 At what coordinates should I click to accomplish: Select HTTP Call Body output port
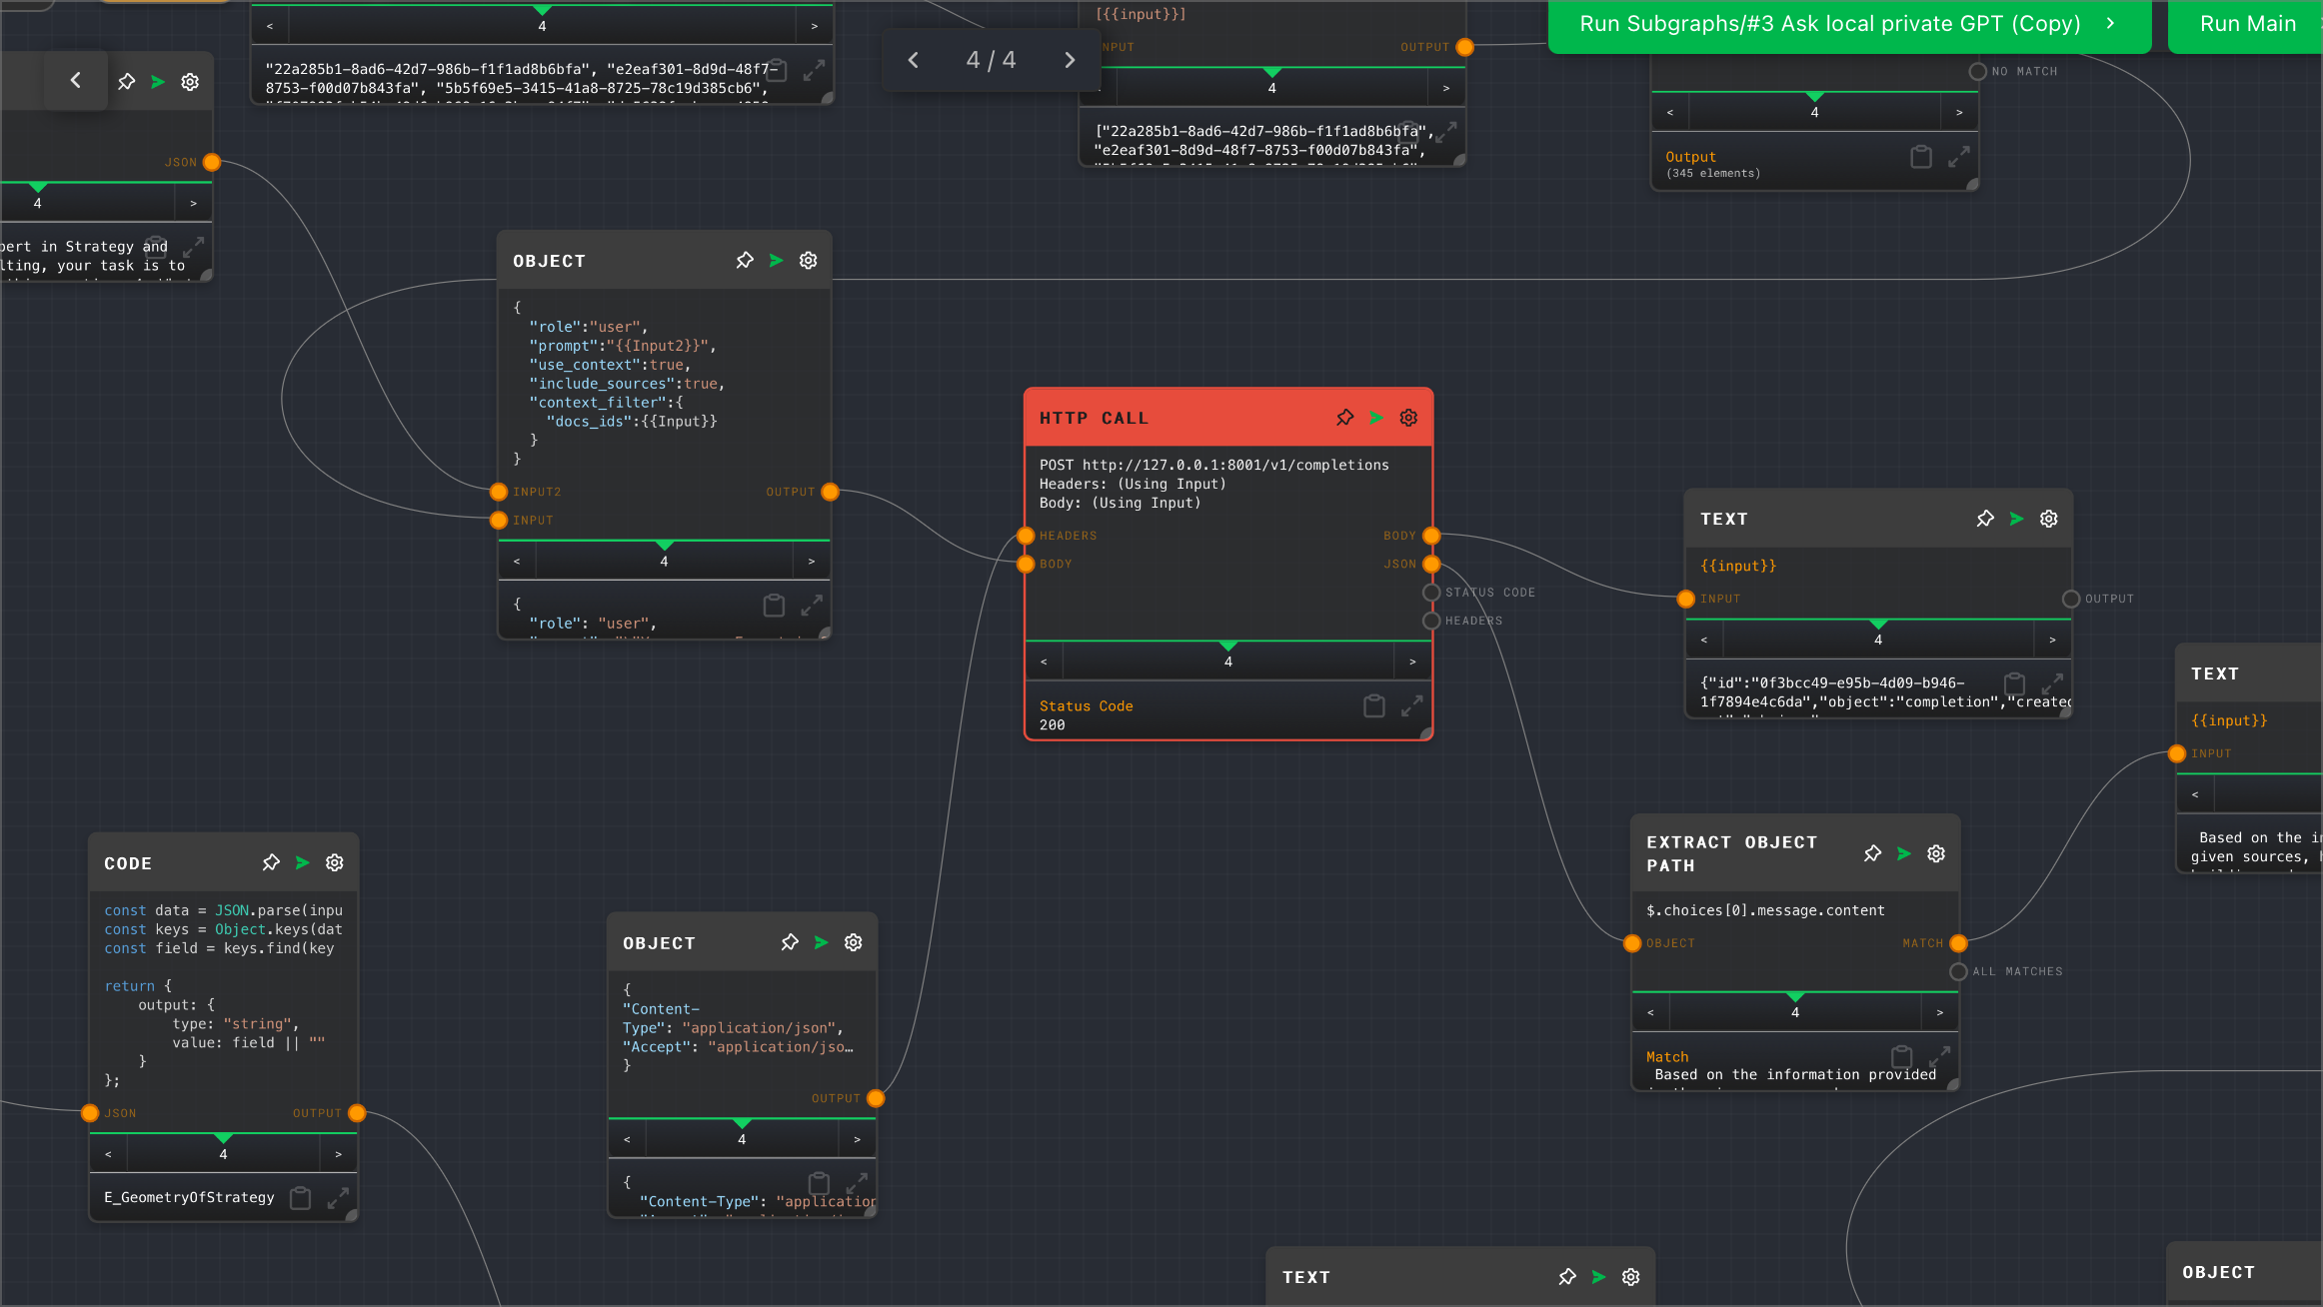coord(1431,536)
